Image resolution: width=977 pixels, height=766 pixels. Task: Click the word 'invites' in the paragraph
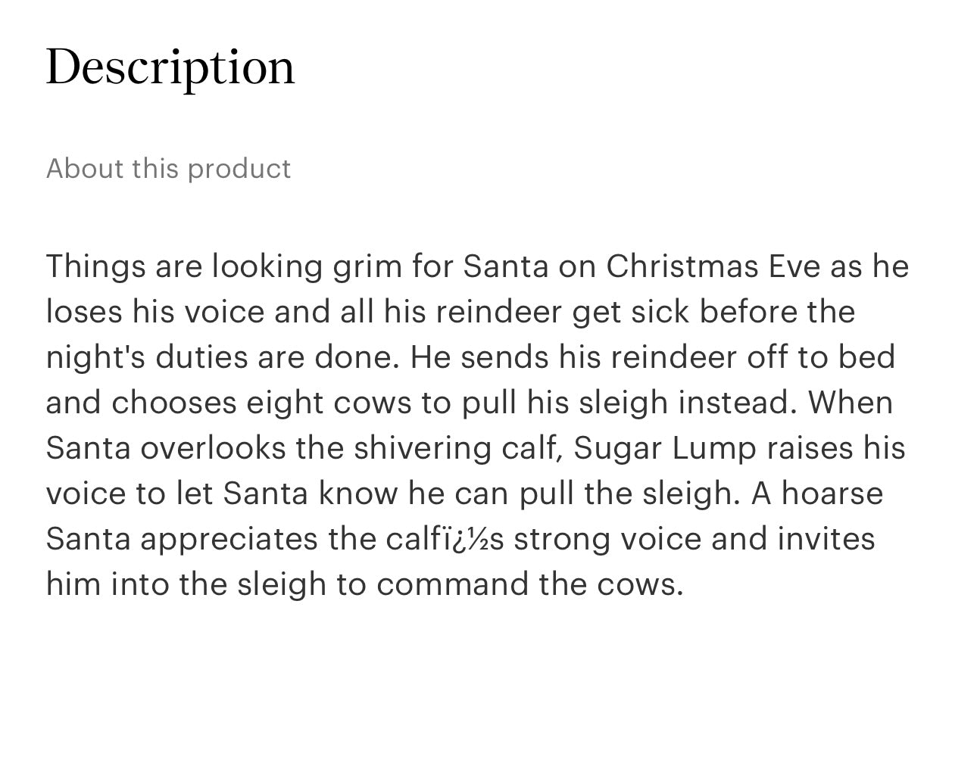coord(826,539)
